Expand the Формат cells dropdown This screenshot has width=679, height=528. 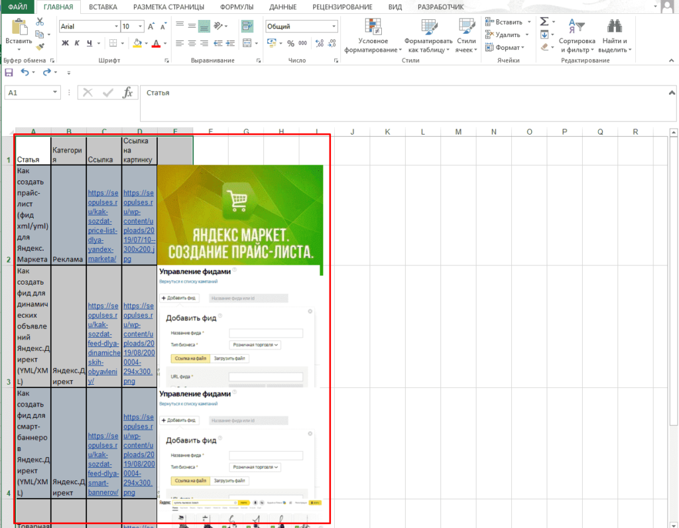[523, 47]
